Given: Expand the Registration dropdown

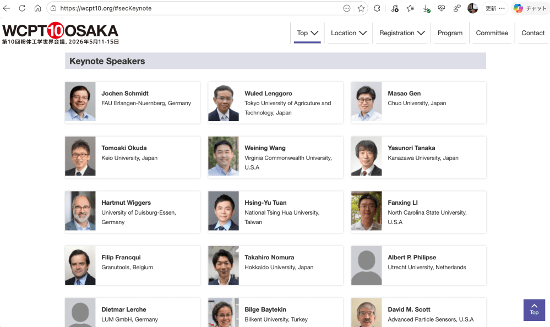Looking at the screenshot, I should [402, 33].
